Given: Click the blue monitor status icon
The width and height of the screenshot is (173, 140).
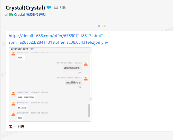Looking at the screenshot, I should coord(49,7).
